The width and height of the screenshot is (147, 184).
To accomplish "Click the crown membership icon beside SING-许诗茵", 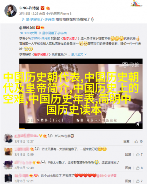I will coord(48,8).
